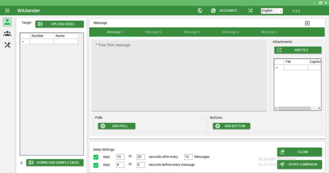Click the ADD FILE open icon

click(x=279, y=50)
